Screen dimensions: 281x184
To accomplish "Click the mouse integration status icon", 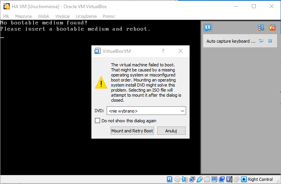I will pyautogui.click(x=237, y=179).
